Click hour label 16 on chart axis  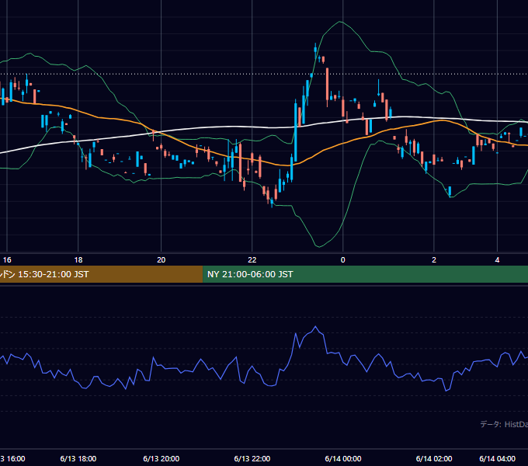(7, 260)
